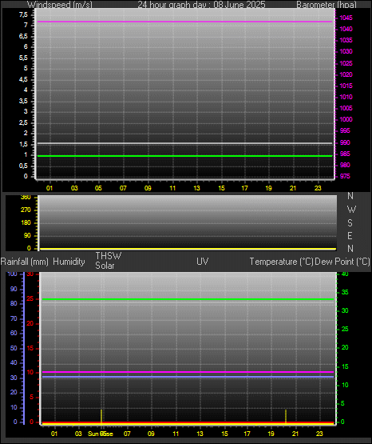
Task: Click the 90 wind direction axis value
Action: 27,235
